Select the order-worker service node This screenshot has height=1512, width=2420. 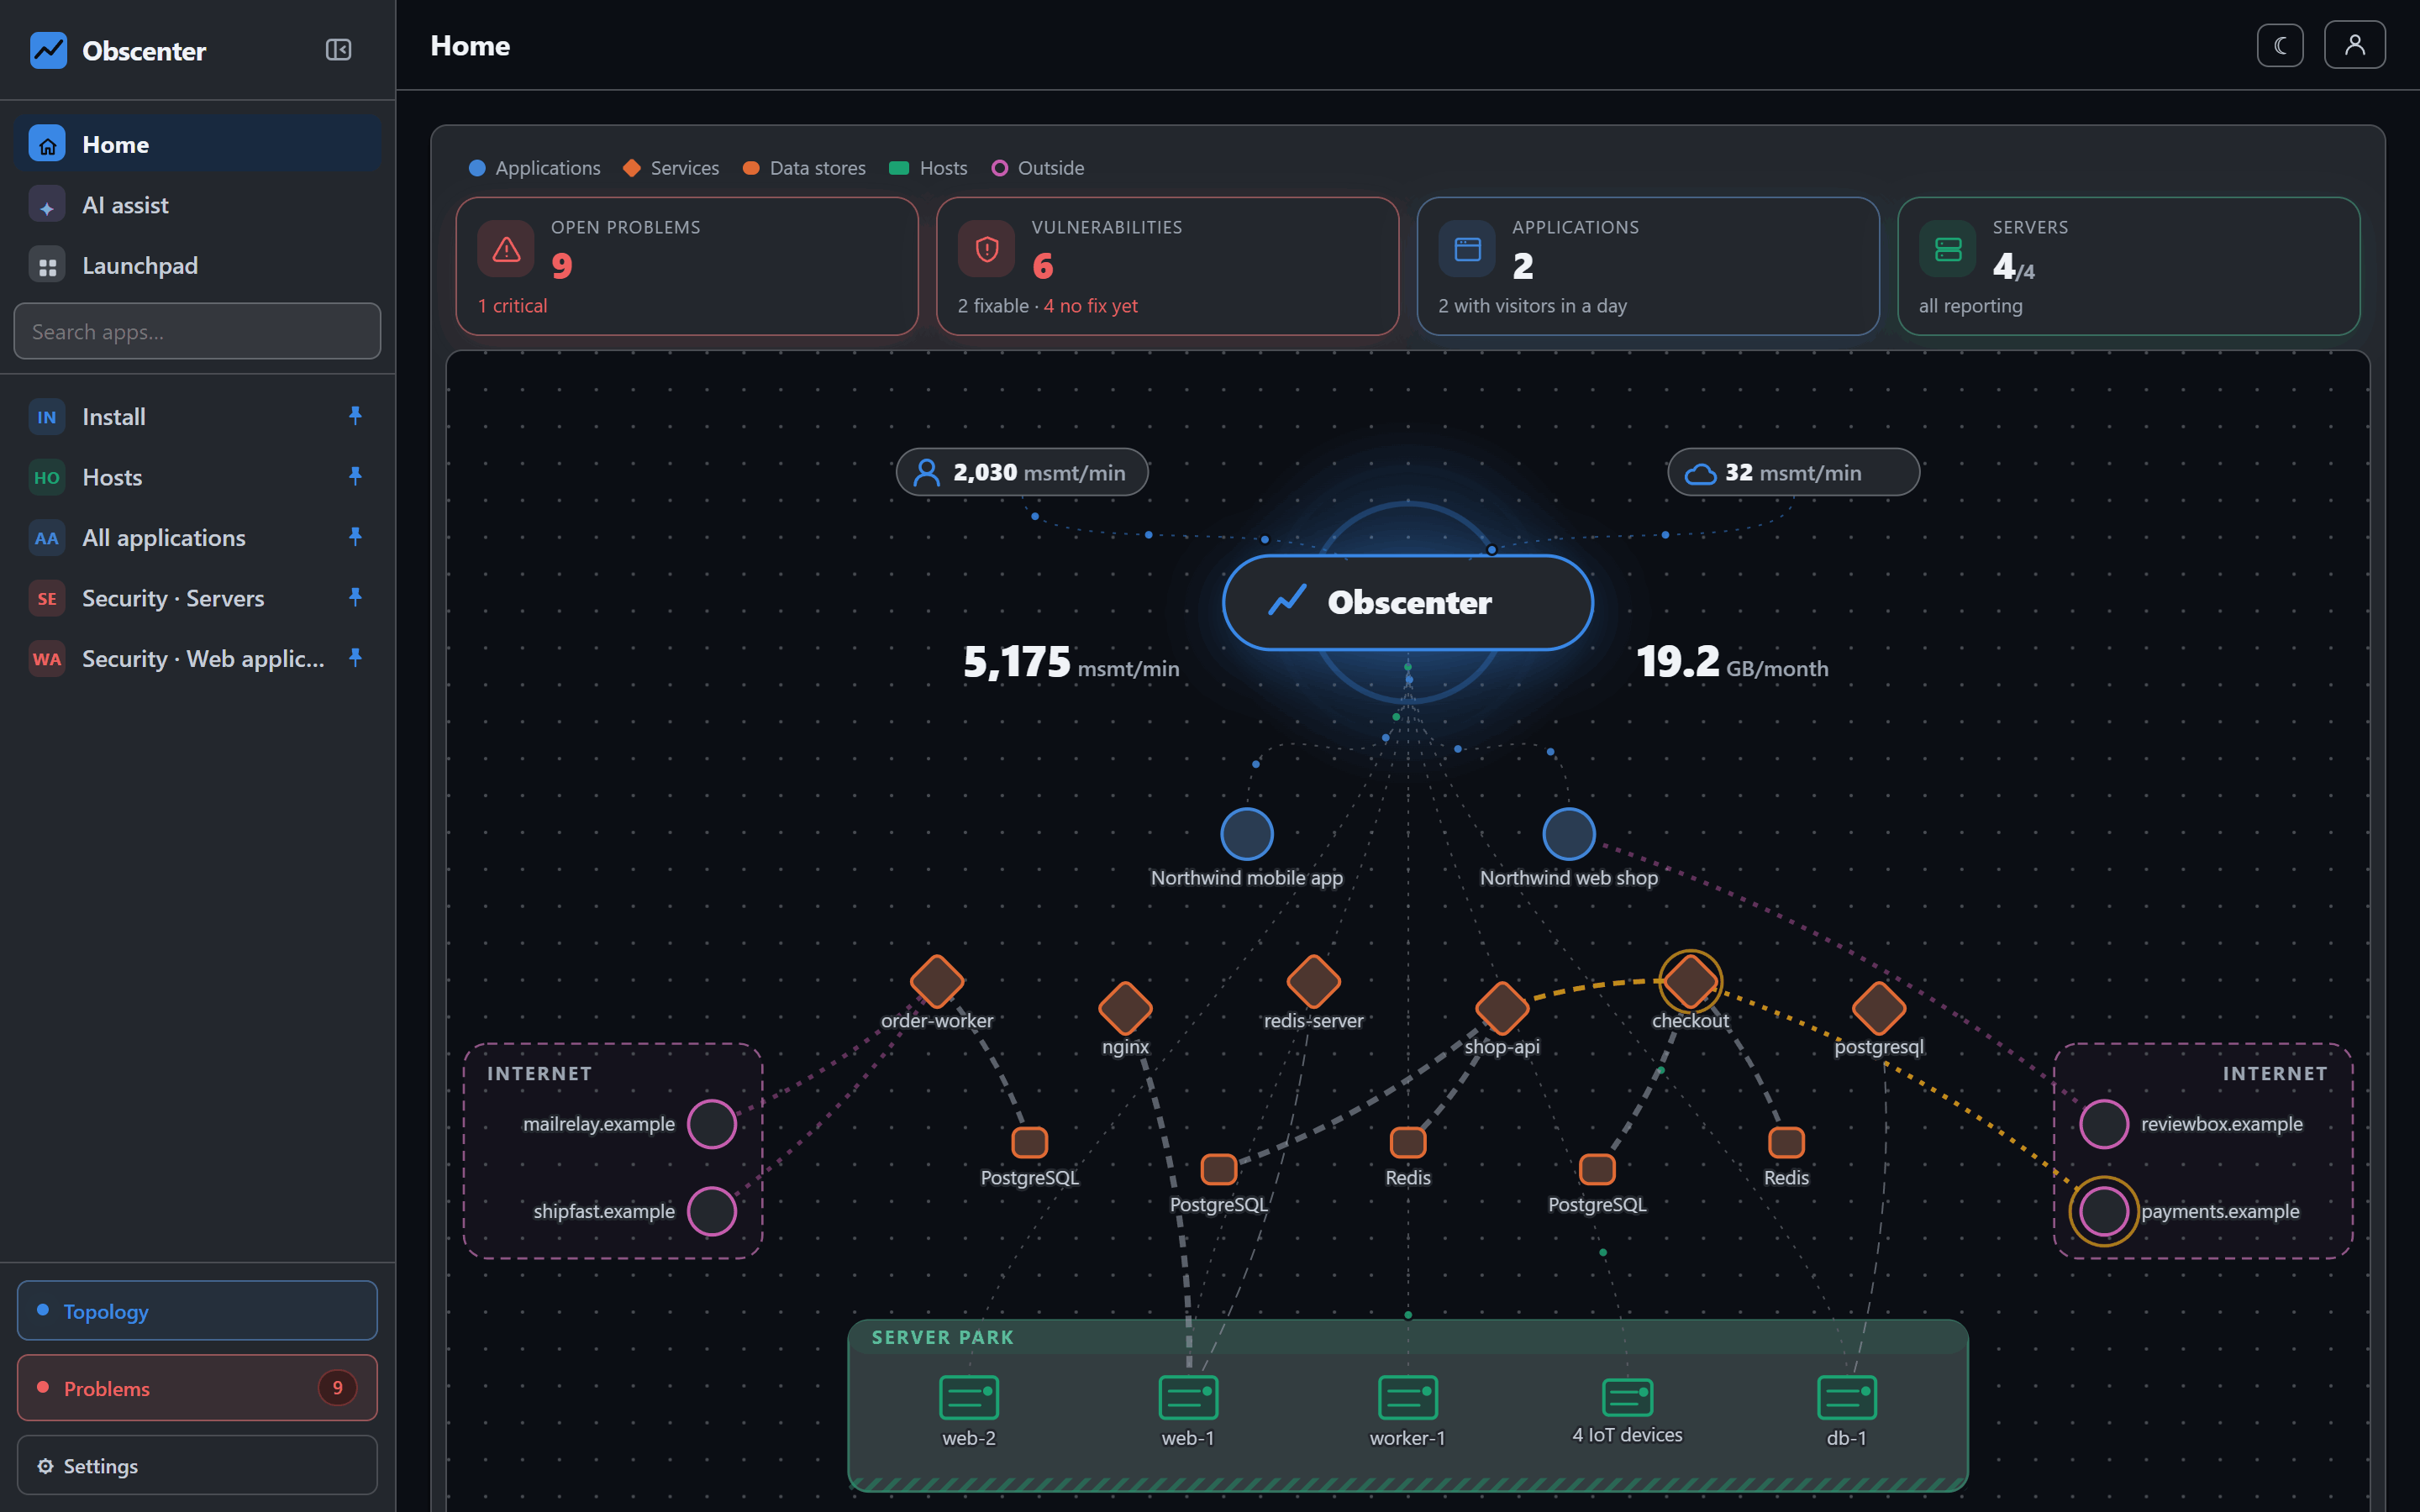(x=937, y=981)
